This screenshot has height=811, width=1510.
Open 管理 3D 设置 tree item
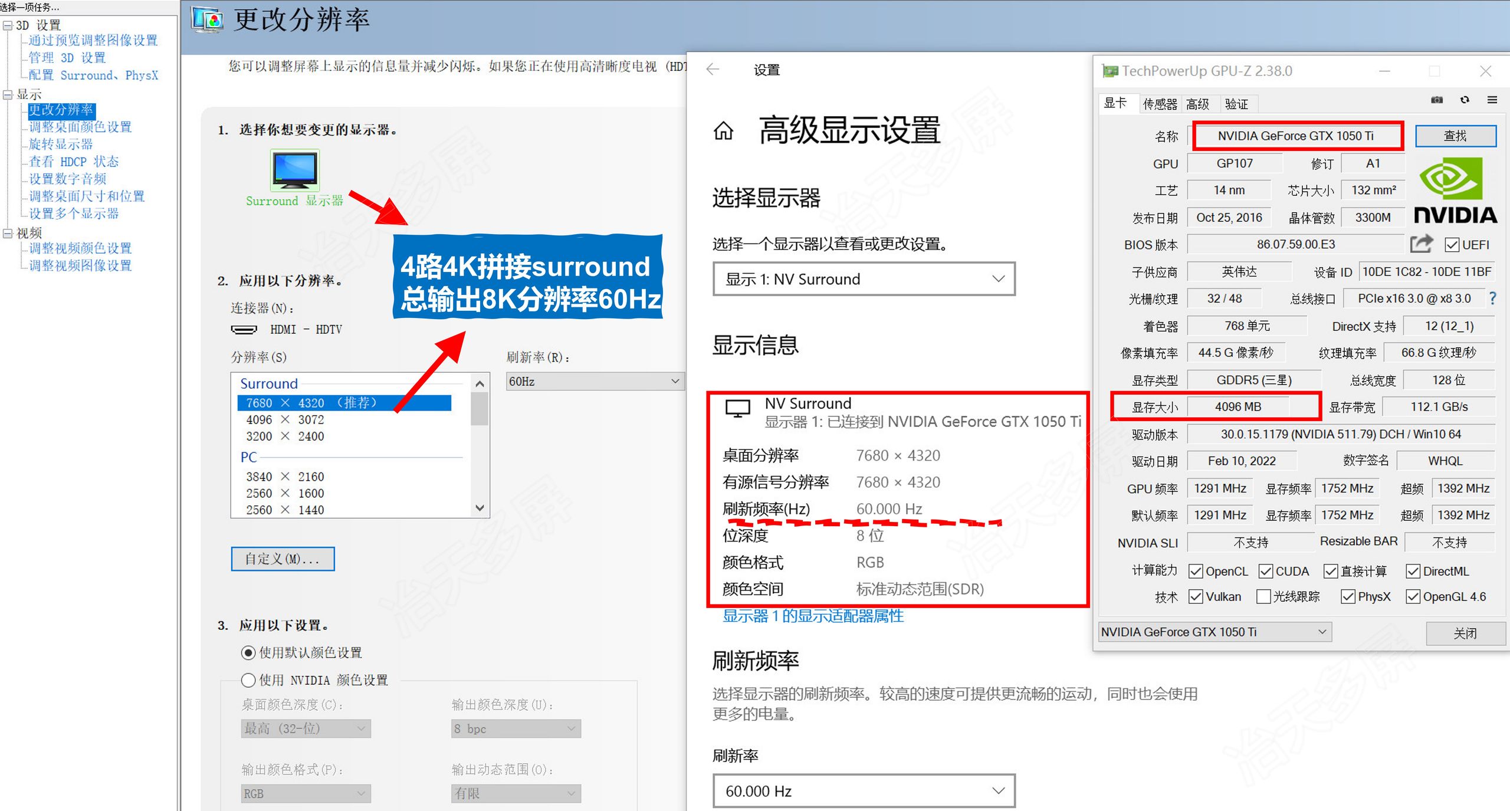click(67, 57)
